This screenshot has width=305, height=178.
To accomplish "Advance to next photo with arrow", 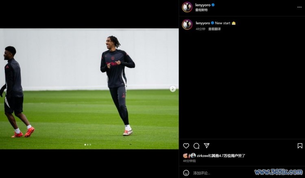I will click(x=173, y=89).
